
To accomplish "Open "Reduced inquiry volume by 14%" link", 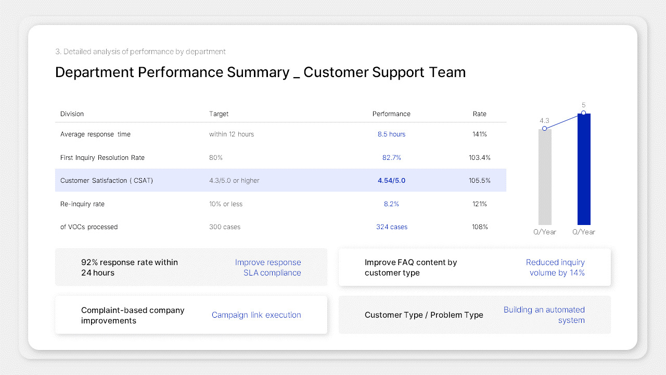I will pyautogui.click(x=555, y=267).
